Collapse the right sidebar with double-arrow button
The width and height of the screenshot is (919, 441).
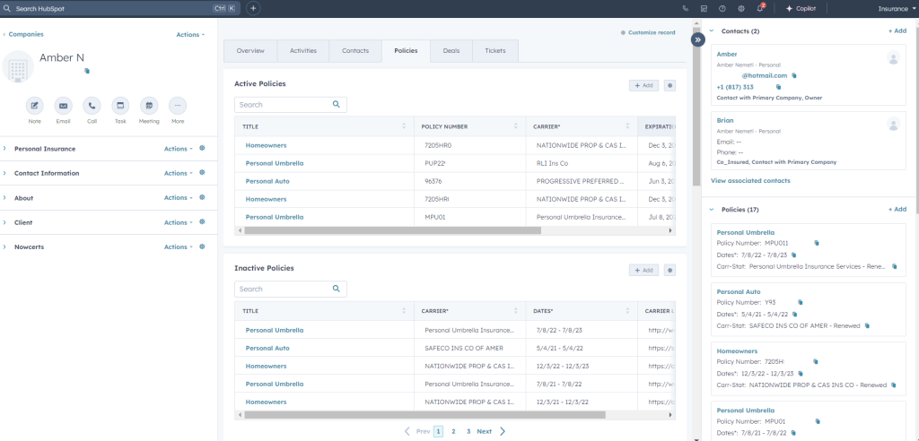pyautogui.click(x=697, y=39)
